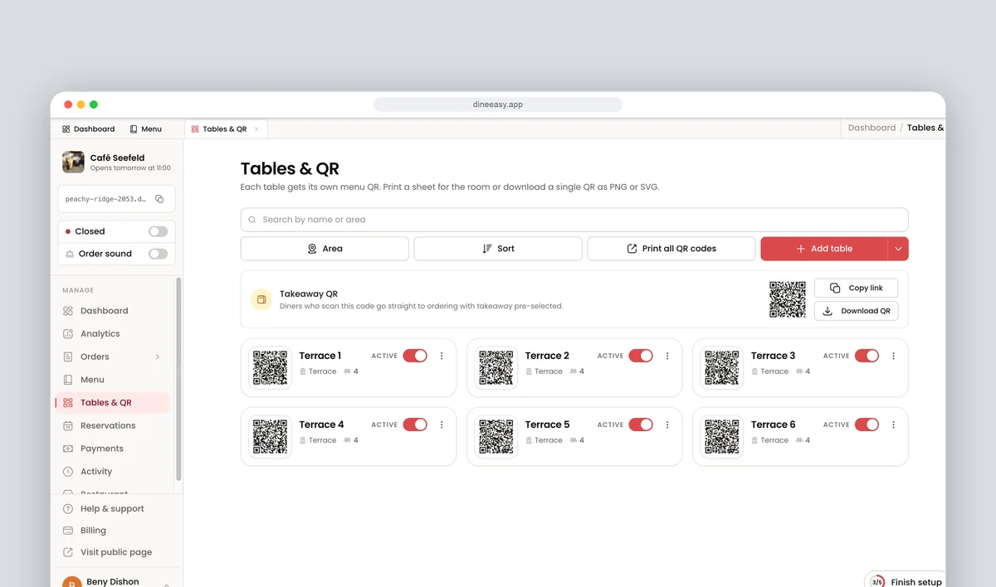
Task: Click the Dashboard breadcrumb link
Action: click(x=871, y=128)
